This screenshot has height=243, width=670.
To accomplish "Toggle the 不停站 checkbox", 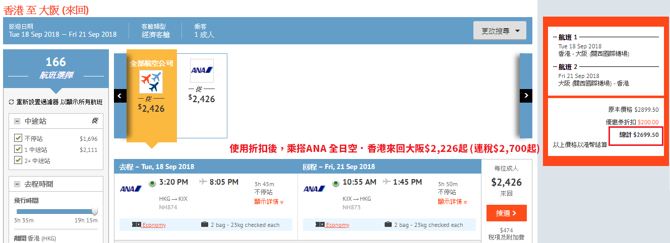I will click(x=18, y=138).
